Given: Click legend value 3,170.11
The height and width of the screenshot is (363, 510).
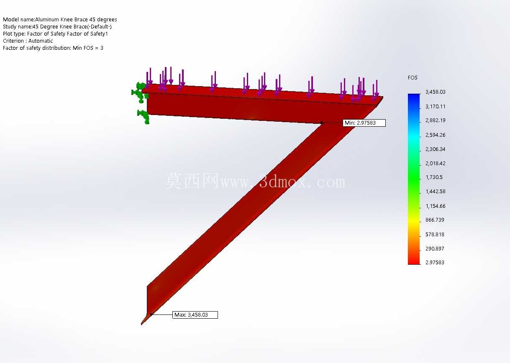Looking at the screenshot, I should click(435, 106).
